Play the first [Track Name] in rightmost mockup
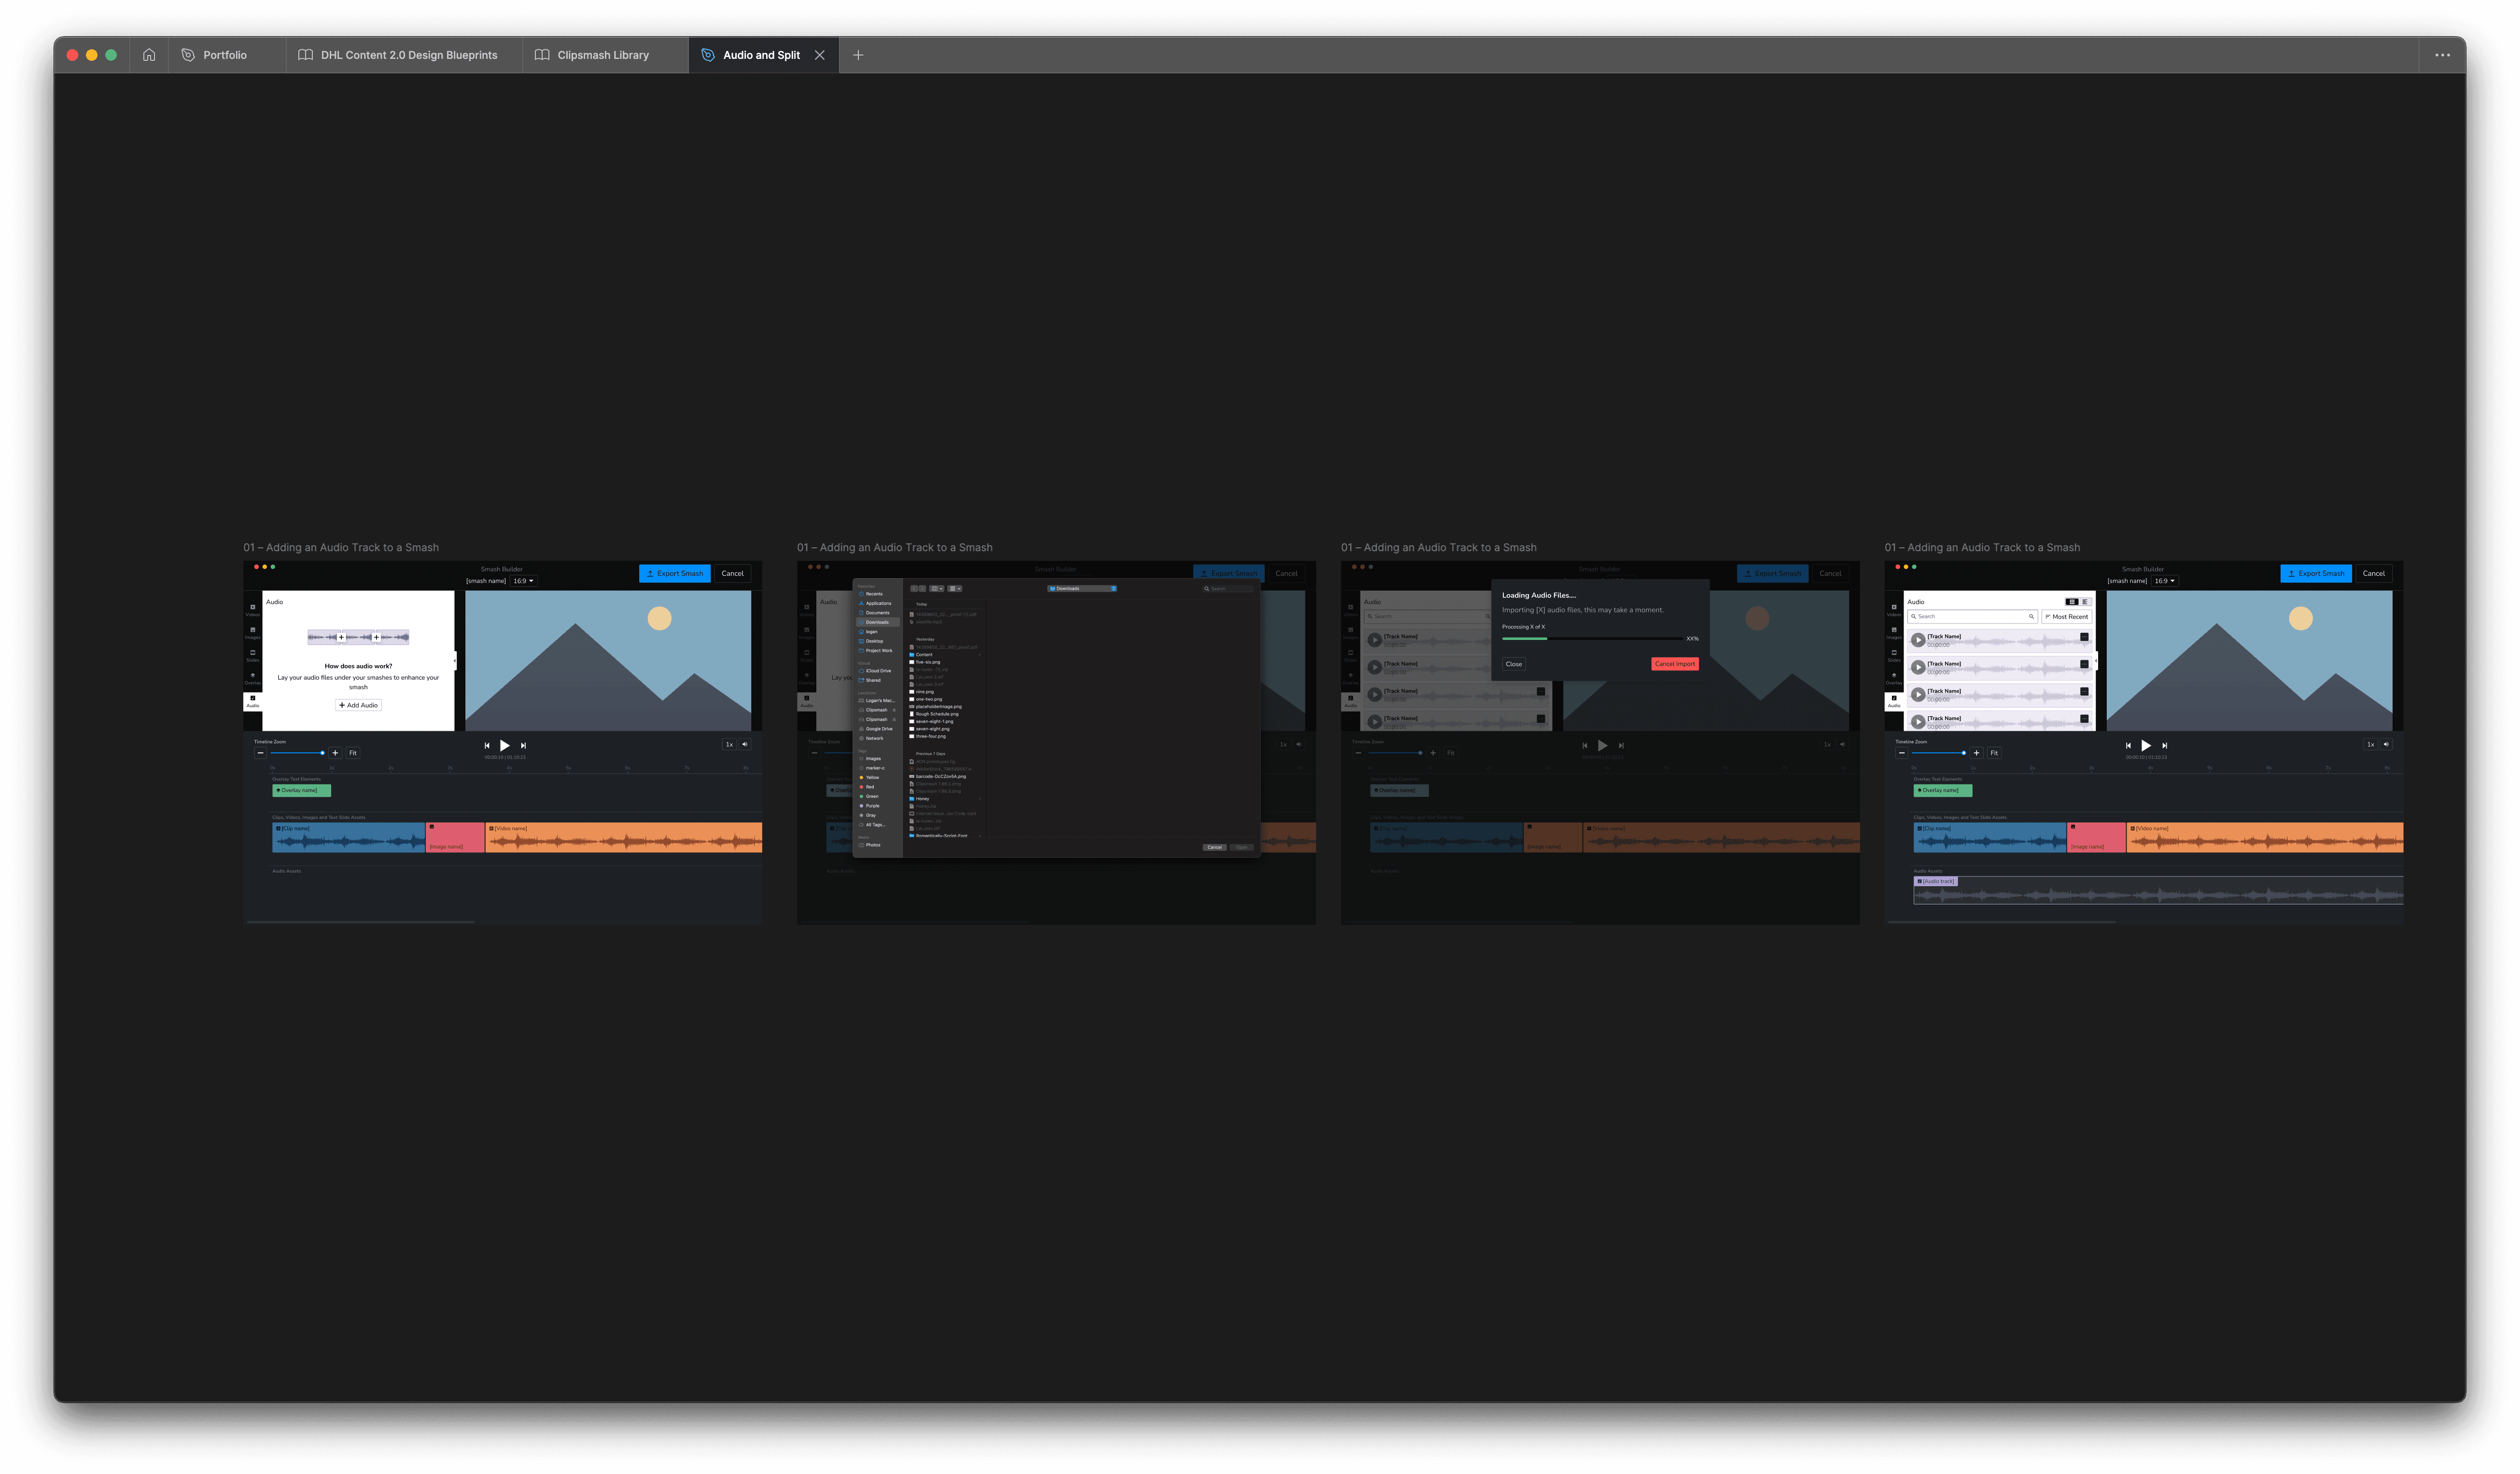The image size is (2520, 1474). pos(1918,640)
